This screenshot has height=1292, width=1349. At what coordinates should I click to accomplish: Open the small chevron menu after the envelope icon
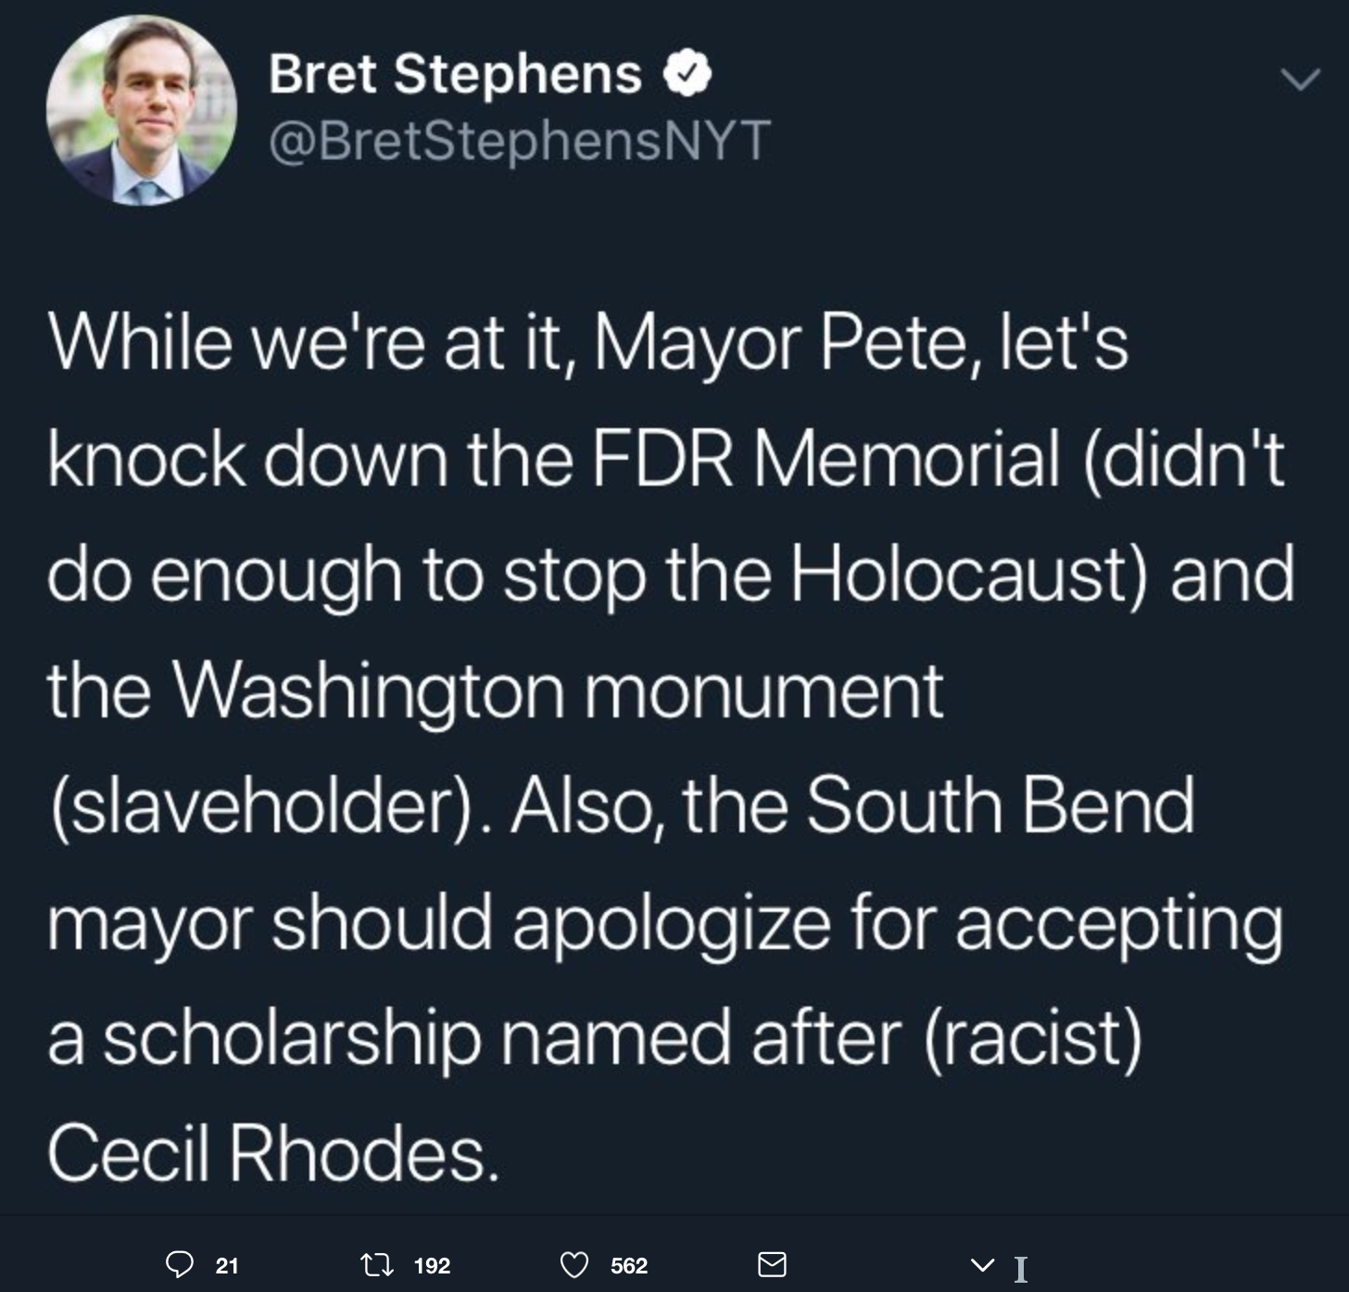point(982,1265)
